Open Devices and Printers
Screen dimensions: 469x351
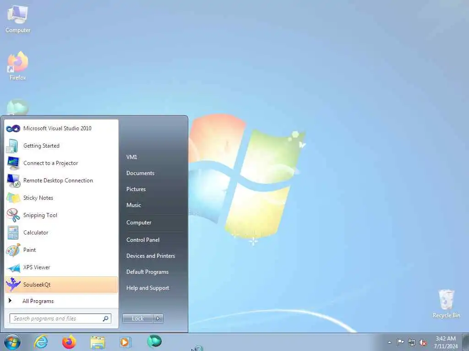coord(151,256)
